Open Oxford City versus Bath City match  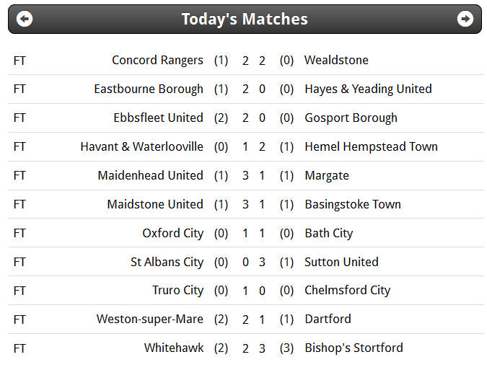point(245,233)
